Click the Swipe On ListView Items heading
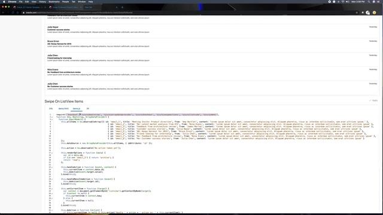The image size is (383, 215). tap(64, 102)
